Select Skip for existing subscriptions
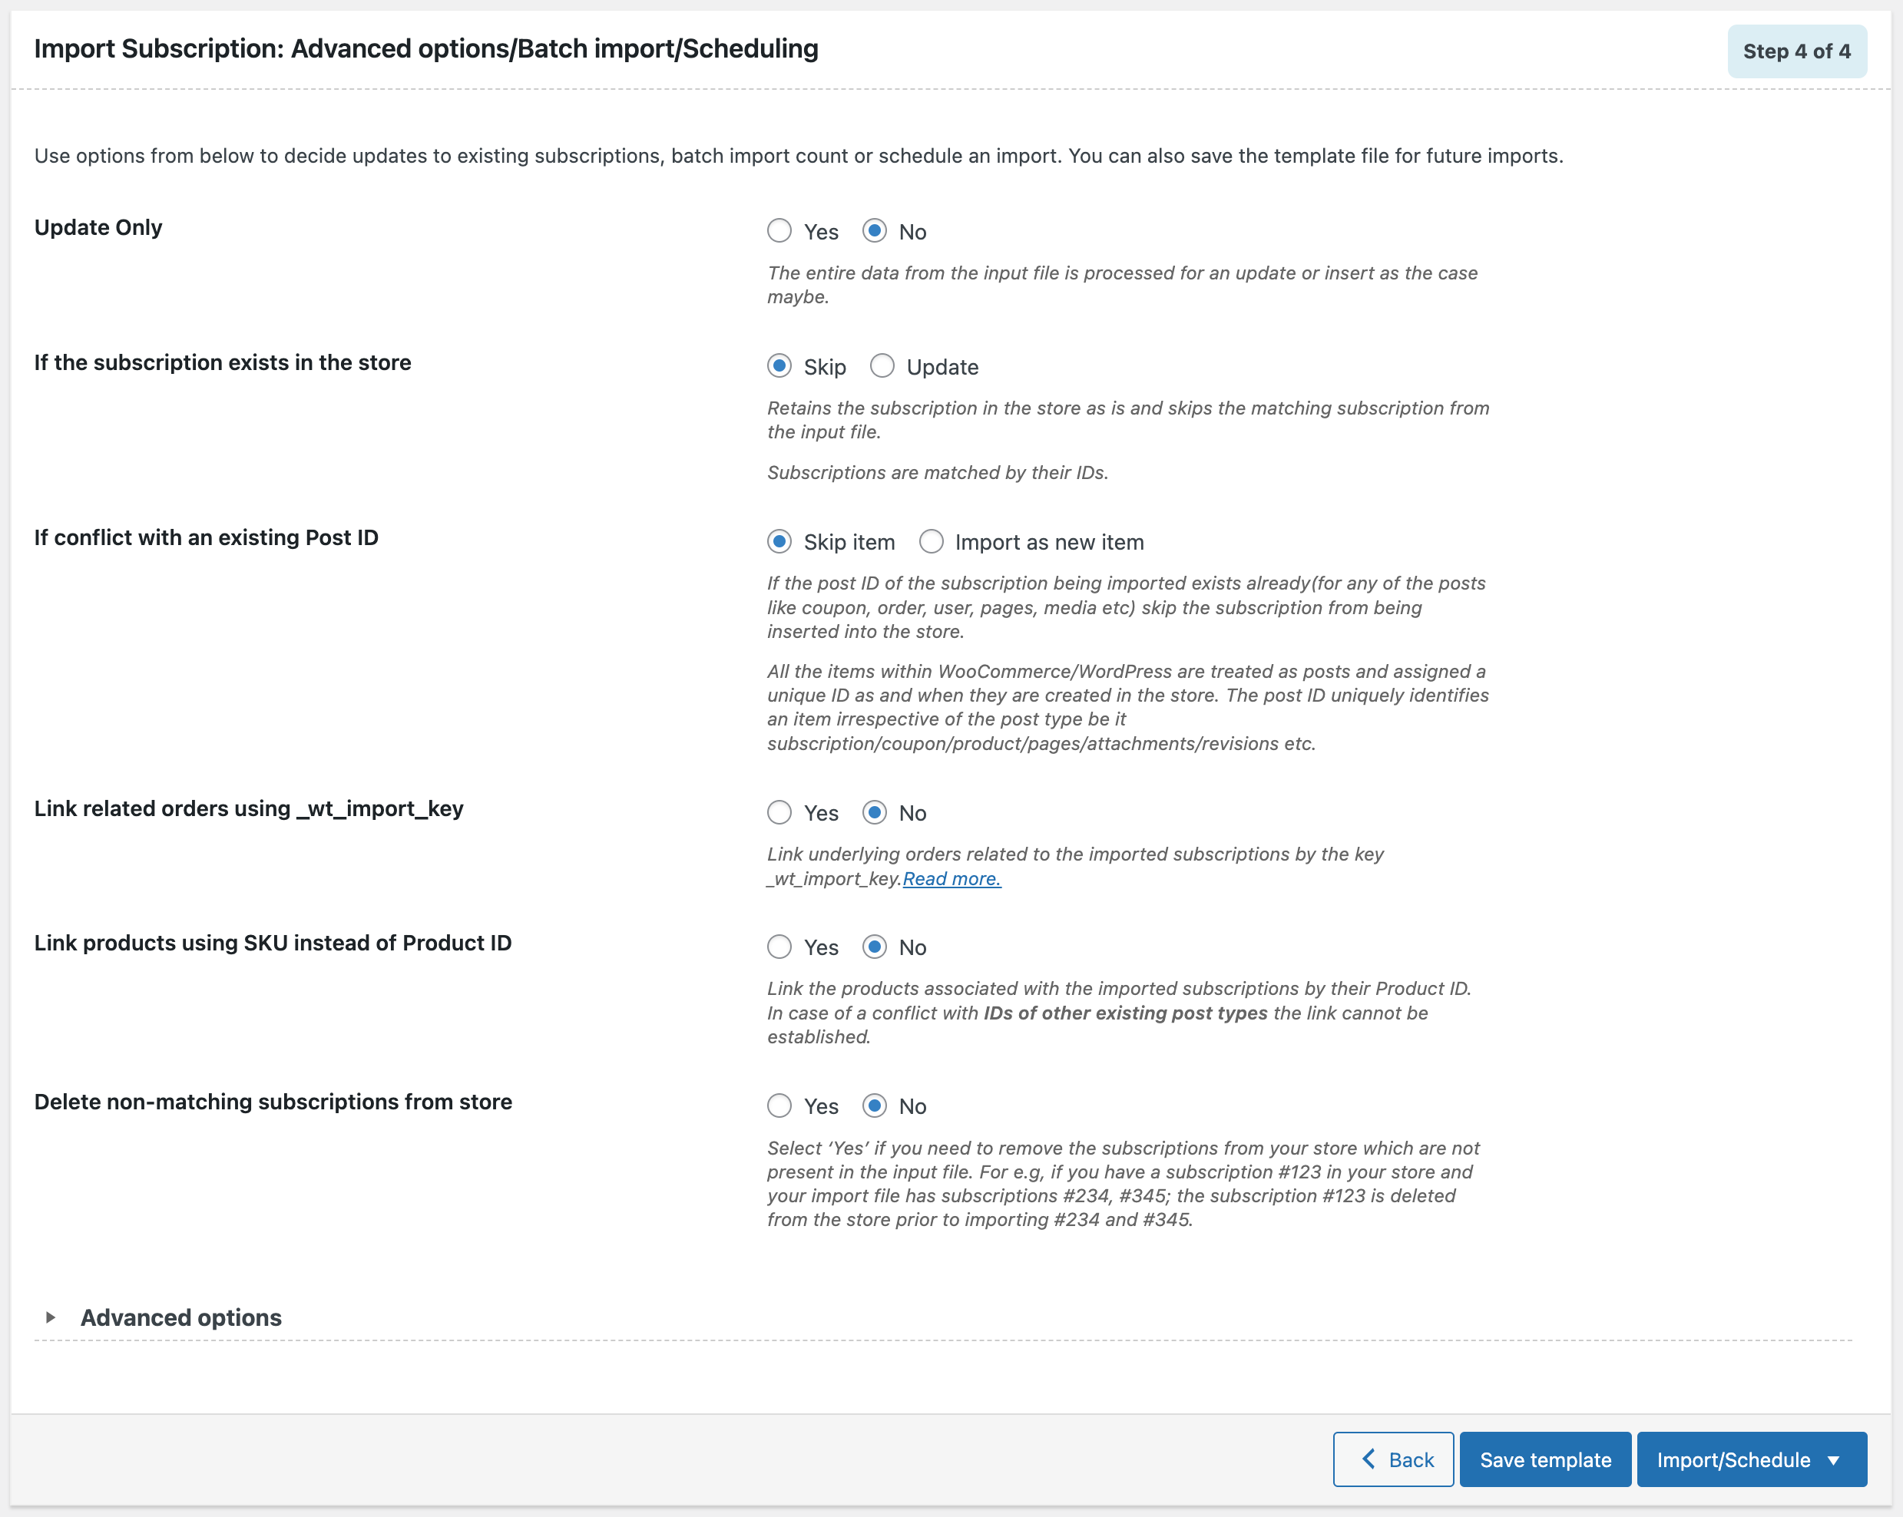 click(780, 366)
